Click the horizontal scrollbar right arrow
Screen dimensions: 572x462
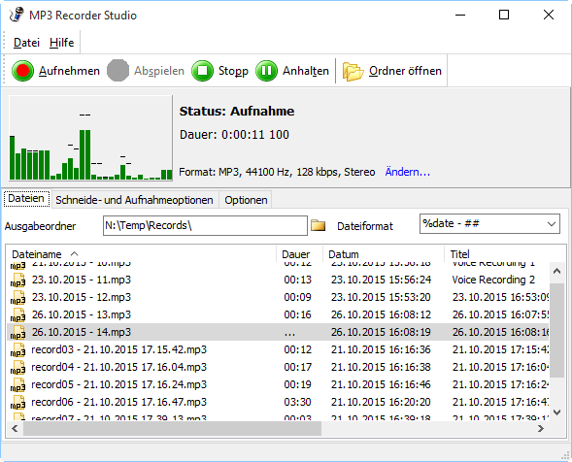[541, 428]
